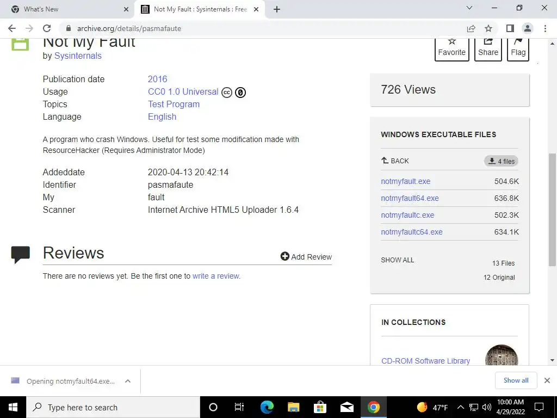Click Add Review

pos(306,257)
